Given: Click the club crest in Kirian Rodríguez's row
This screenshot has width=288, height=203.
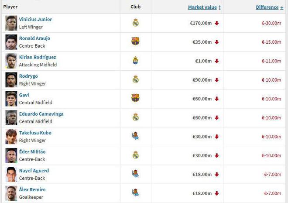Looking at the screenshot, I should pyautogui.click(x=135, y=61).
